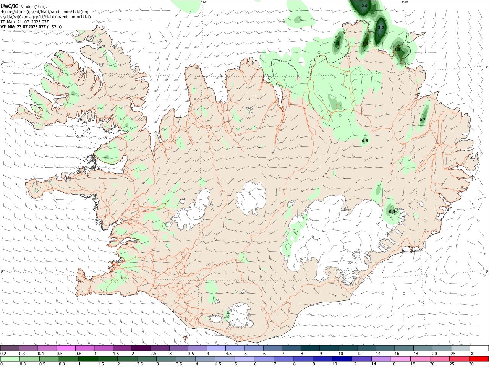The height and width of the screenshot is (367, 489).
Task: Select the white 30 swatch in snow legend
Action: [x=479, y=348]
